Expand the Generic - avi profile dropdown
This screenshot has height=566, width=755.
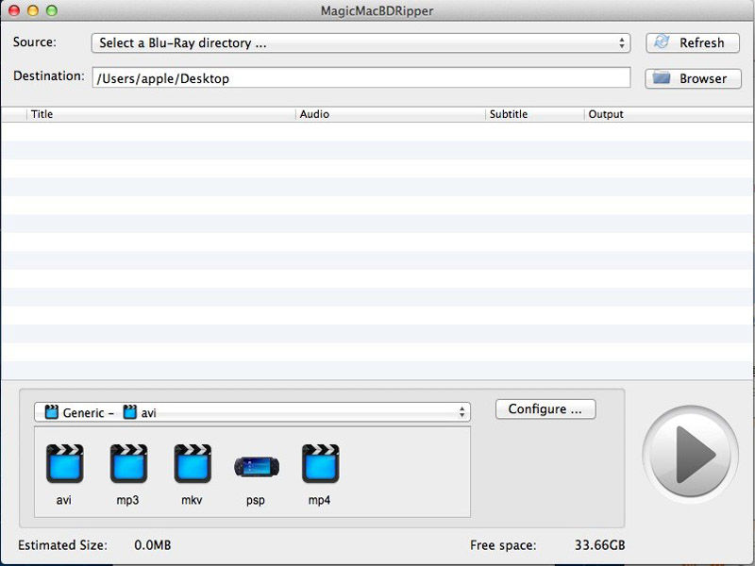(252, 412)
